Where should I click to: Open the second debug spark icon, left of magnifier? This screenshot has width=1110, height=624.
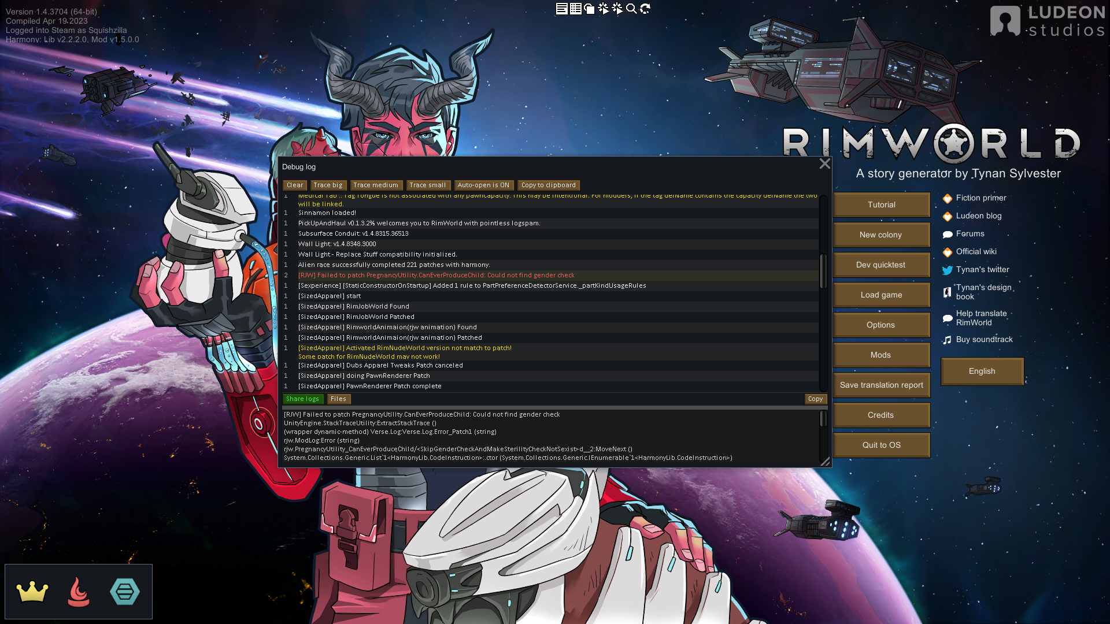(617, 9)
